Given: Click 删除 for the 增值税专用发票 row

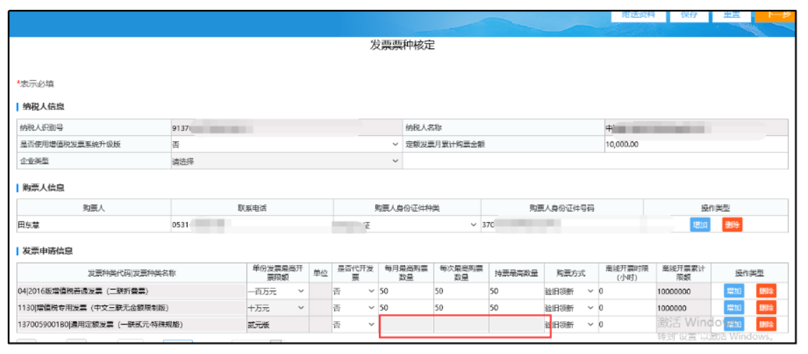Looking at the screenshot, I should pyautogui.click(x=766, y=308).
